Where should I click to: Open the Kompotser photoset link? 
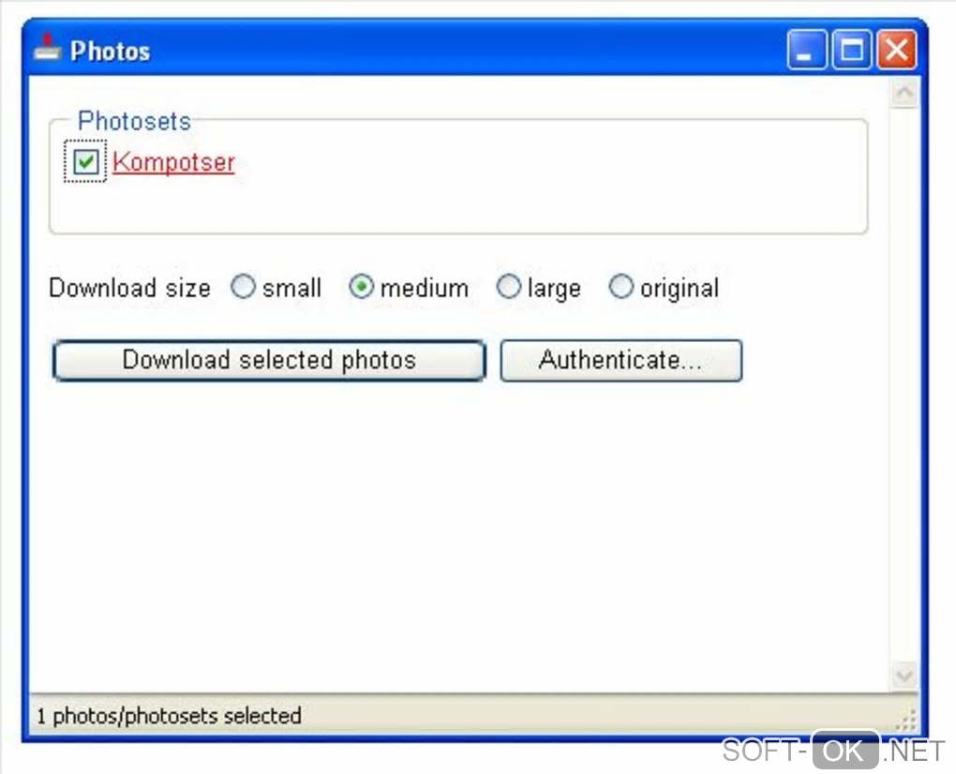point(173,162)
